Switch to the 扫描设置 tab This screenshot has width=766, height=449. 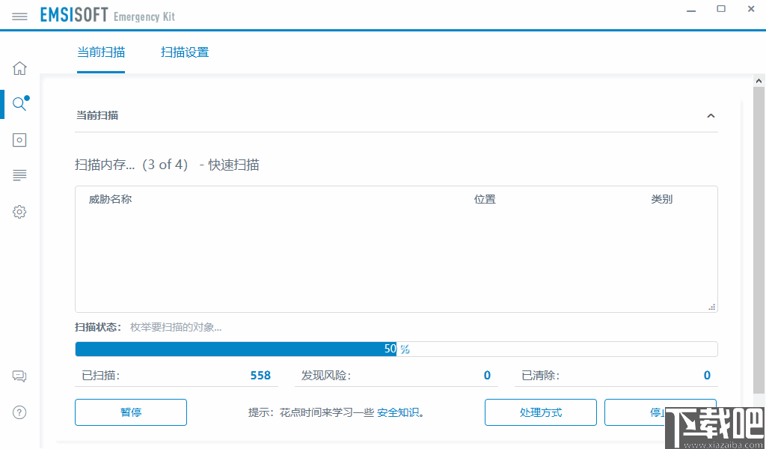tap(185, 52)
